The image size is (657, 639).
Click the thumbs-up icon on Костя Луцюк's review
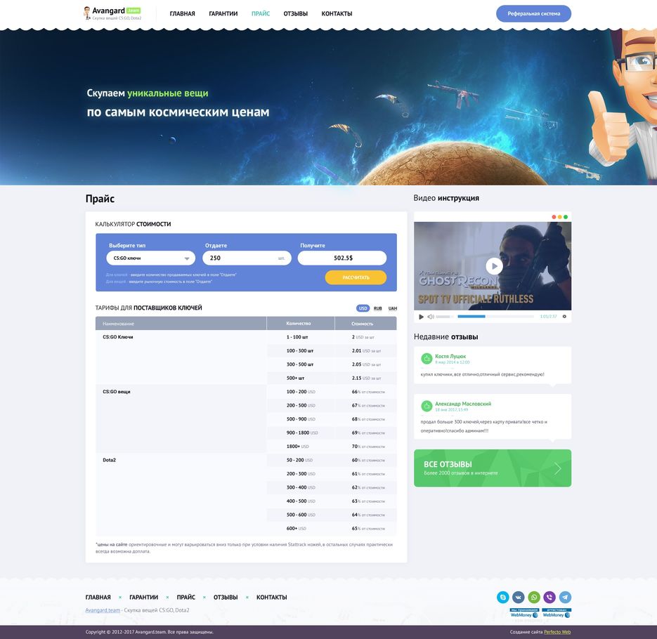tap(427, 358)
